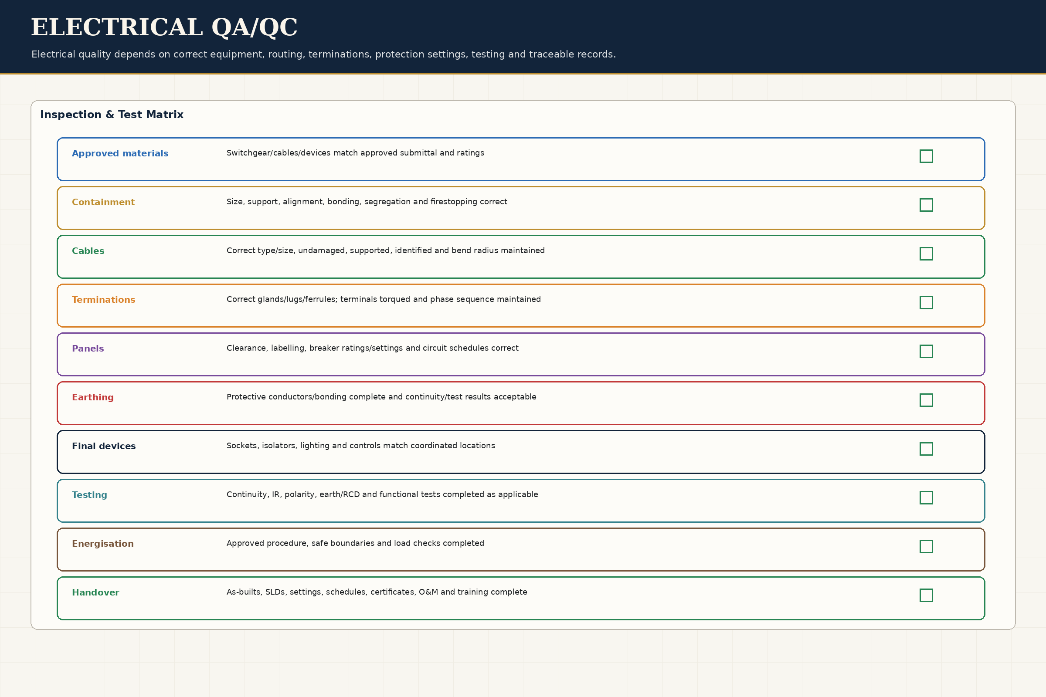Mark Testing row checkbox complete
Screen dimensions: 1046x697
click(927, 498)
